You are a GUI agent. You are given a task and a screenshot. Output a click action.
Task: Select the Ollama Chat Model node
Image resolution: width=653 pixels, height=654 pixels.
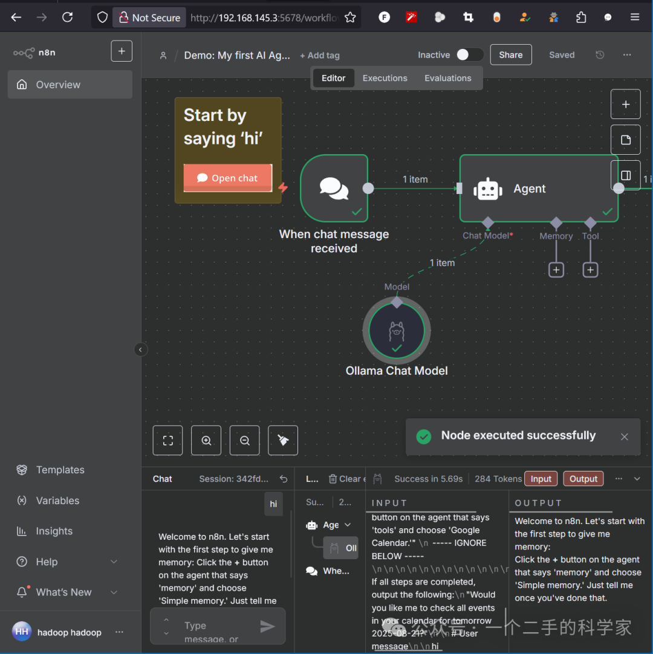pyautogui.click(x=397, y=331)
